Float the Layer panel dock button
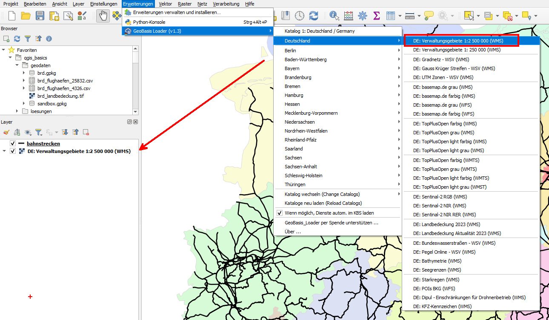 129,122
